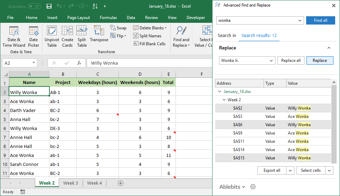Run the Transpose tool
This screenshot has height=196, width=340.
[99, 34]
